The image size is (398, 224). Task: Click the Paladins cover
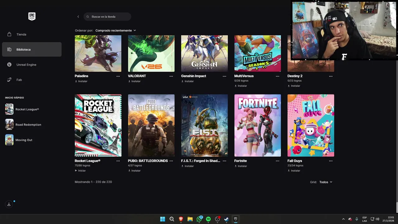click(x=98, y=54)
